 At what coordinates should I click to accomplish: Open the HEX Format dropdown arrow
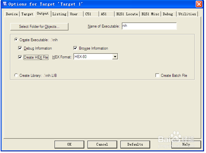coord(115,57)
